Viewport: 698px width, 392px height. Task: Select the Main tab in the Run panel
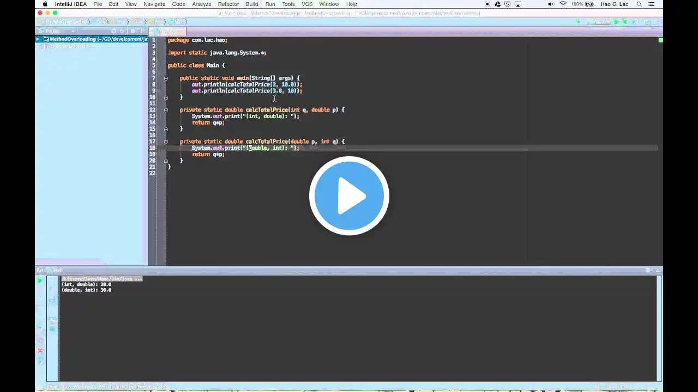pos(54,270)
